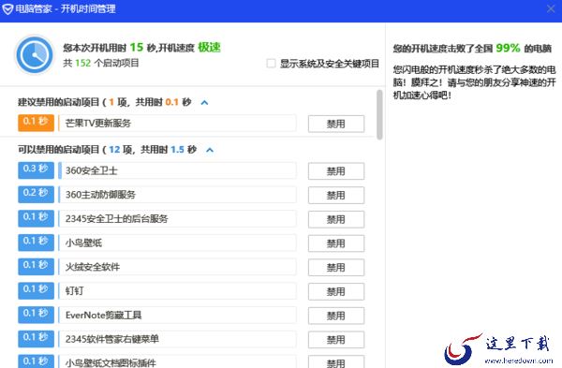Image resolution: width=562 pixels, height=368 pixels.
Task: Disable 360安全卫士 startup item
Action: [336, 171]
